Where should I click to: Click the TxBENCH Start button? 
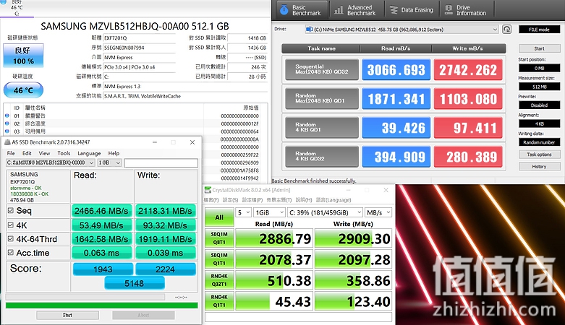click(x=539, y=48)
